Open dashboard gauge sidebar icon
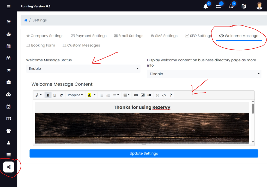Viewport: 267px width, 187px height. point(9,34)
